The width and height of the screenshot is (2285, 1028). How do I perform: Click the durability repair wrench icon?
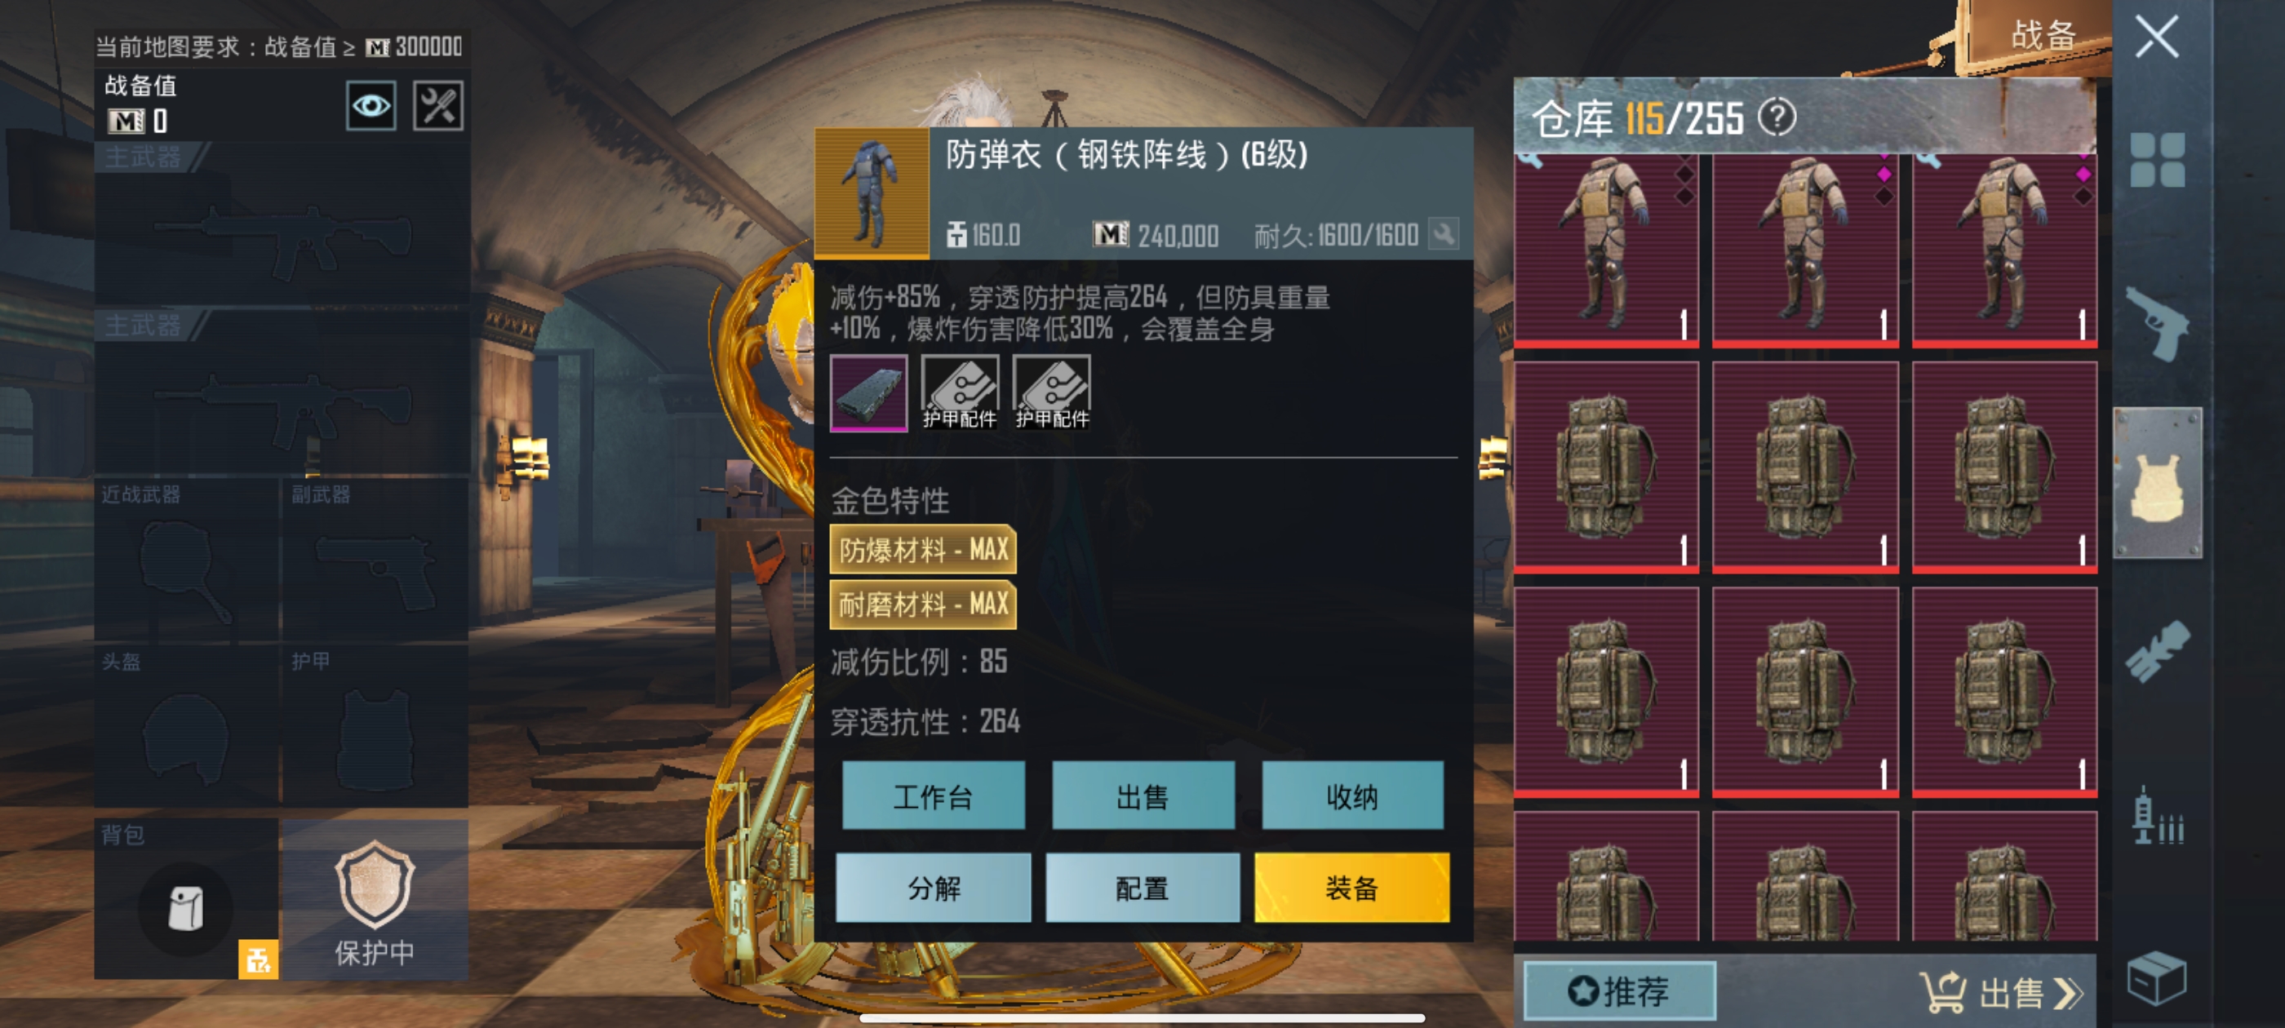coord(1444,235)
